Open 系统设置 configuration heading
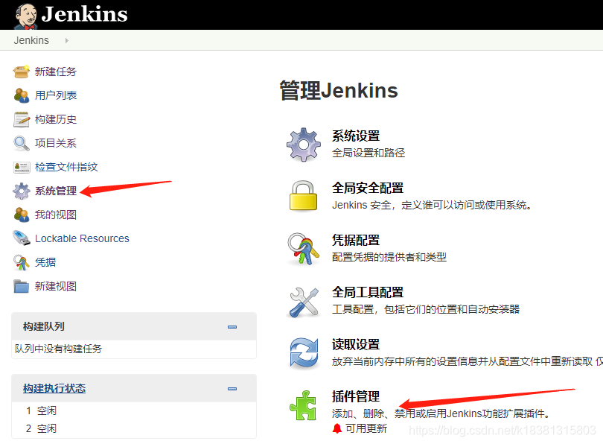The height and width of the screenshot is (444, 603). (x=356, y=136)
